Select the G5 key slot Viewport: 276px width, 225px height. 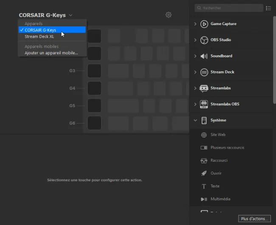click(x=94, y=106)
